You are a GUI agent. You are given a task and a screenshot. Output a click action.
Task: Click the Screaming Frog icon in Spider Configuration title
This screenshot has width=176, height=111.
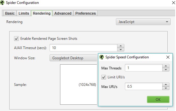tap(2, 3)
